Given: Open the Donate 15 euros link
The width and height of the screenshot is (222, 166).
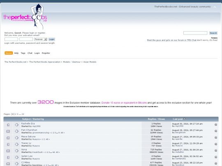Looking at the screenshot, I should pyautogui.click(x=124, y=103).
